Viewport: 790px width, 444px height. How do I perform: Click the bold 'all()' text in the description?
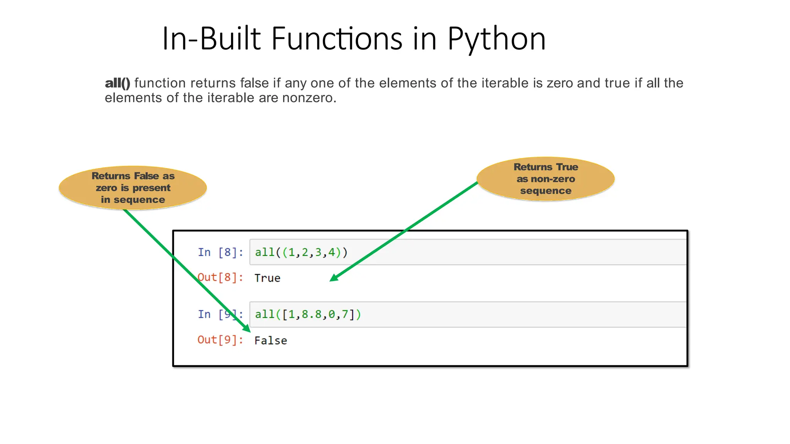click(117, 83)
